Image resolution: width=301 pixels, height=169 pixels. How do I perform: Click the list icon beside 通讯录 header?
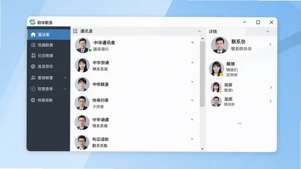pyautogui.click(x=76, y=31)
